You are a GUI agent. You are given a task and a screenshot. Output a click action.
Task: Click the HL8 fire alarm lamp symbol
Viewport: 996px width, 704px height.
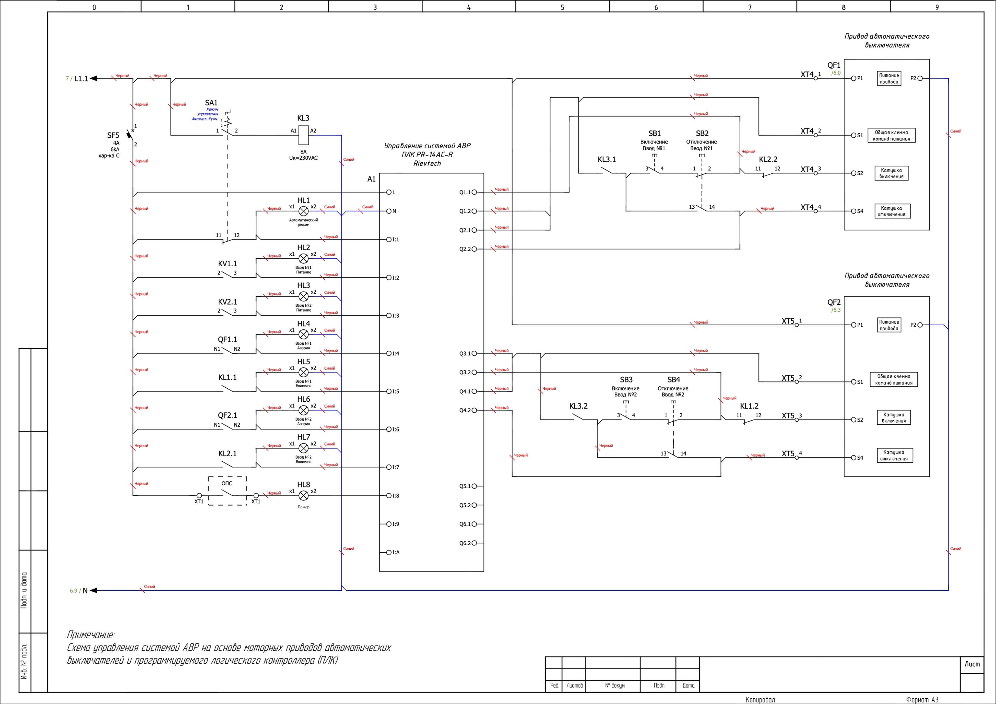[304, 495]
